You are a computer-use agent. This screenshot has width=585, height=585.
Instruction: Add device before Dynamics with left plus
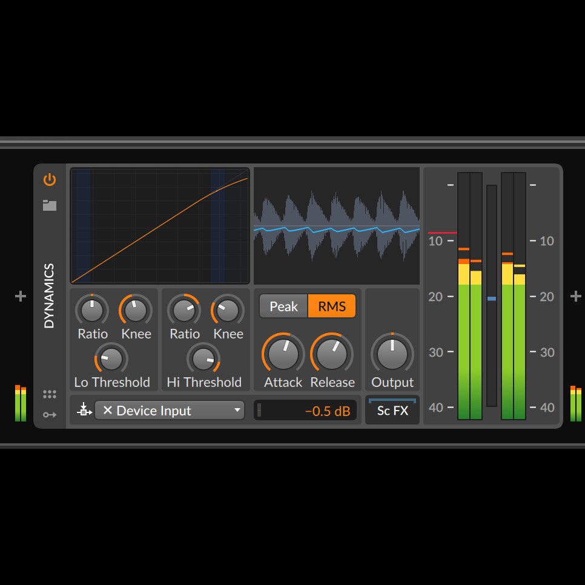point(21,296)
